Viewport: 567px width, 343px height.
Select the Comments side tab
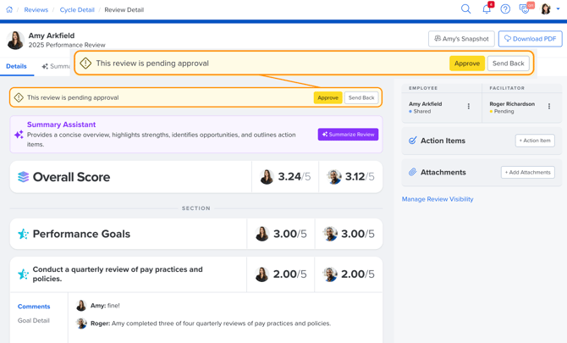pos(34,307)
